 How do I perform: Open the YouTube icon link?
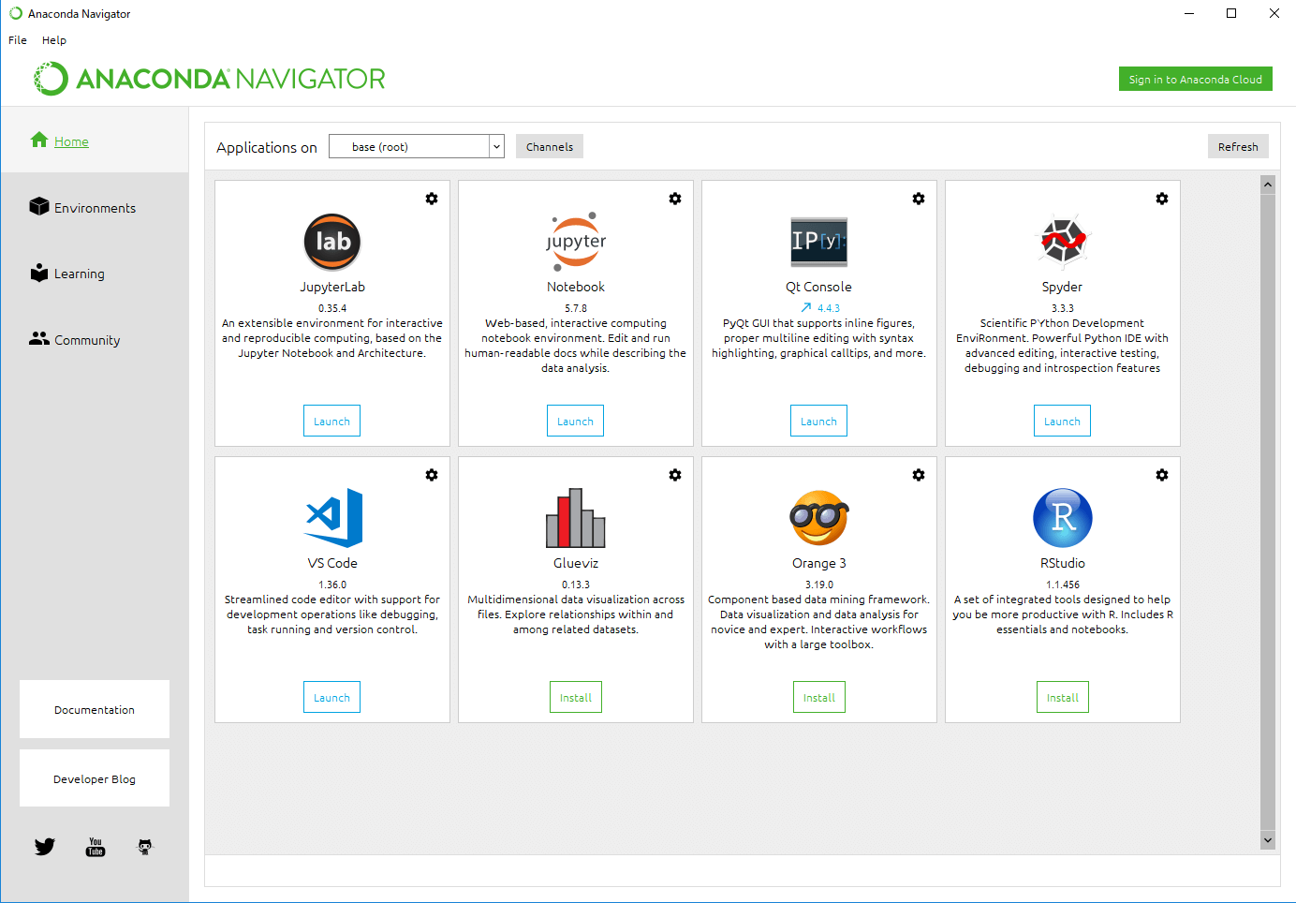(96, 847)
